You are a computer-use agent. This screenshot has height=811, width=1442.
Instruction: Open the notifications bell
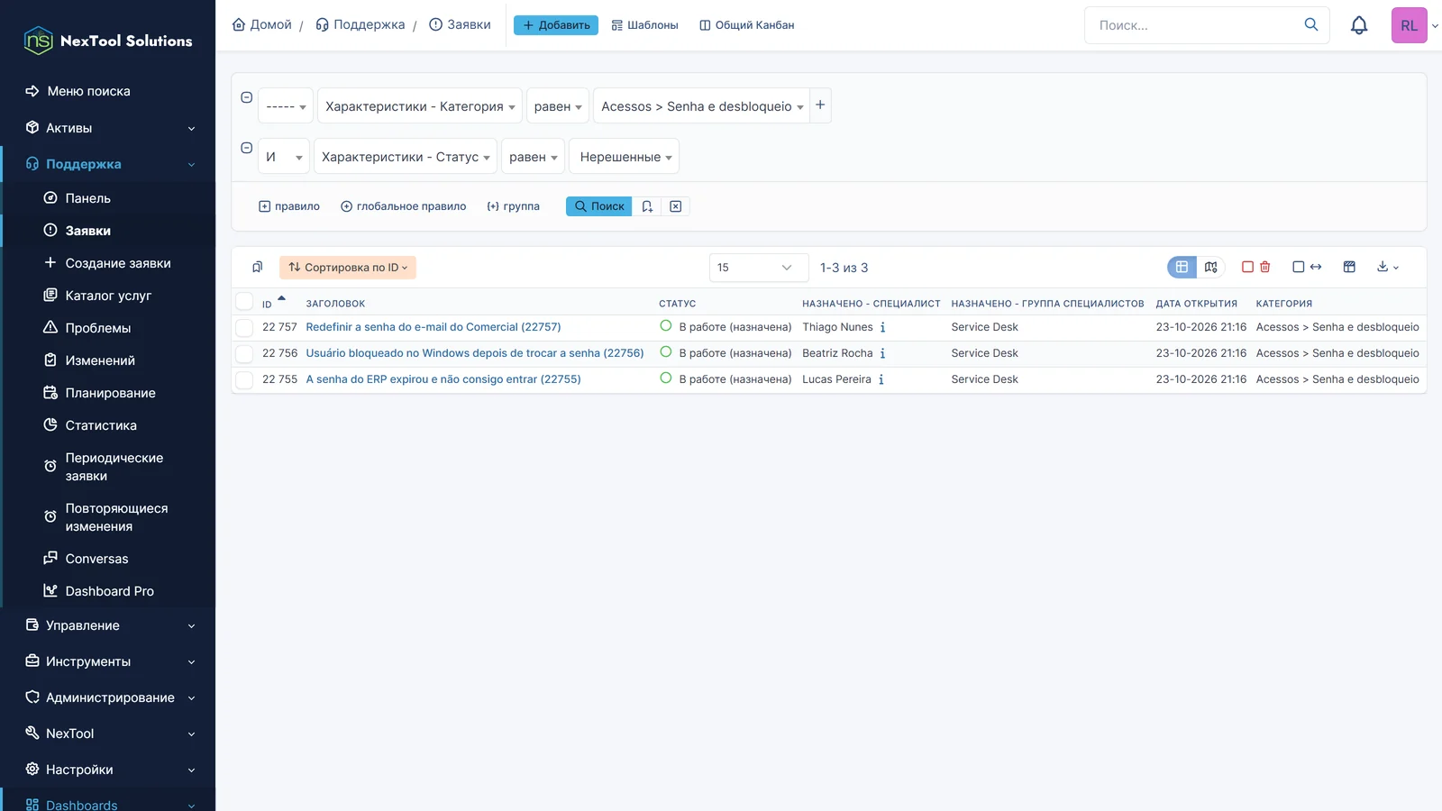(1359, 25)
